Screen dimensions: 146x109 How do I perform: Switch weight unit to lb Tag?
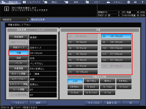pyautogui.click(x=108, y=93)
